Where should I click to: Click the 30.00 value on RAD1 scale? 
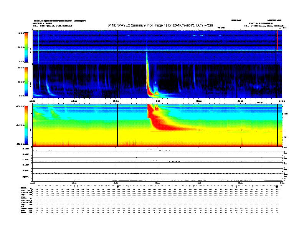21,82
